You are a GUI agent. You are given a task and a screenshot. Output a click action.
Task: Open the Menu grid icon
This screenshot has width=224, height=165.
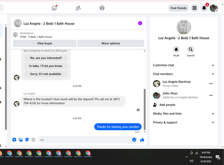pyautogui.click(x=194, y=8)
